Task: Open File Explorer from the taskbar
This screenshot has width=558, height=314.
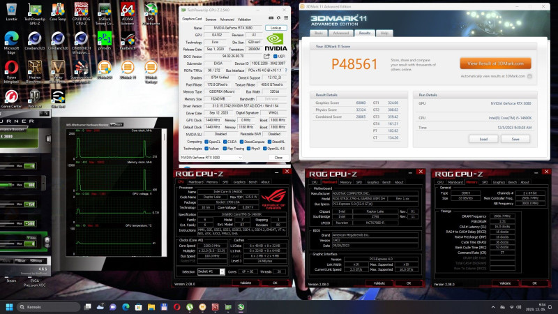Action: 151,307
